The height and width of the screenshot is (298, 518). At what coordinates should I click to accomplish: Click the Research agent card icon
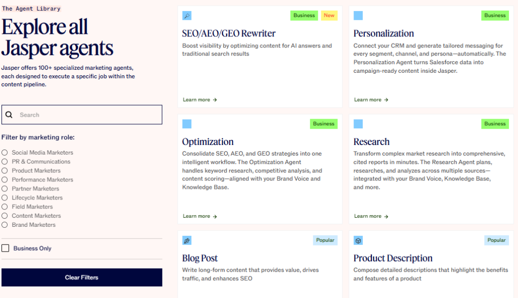coord(358,124)
